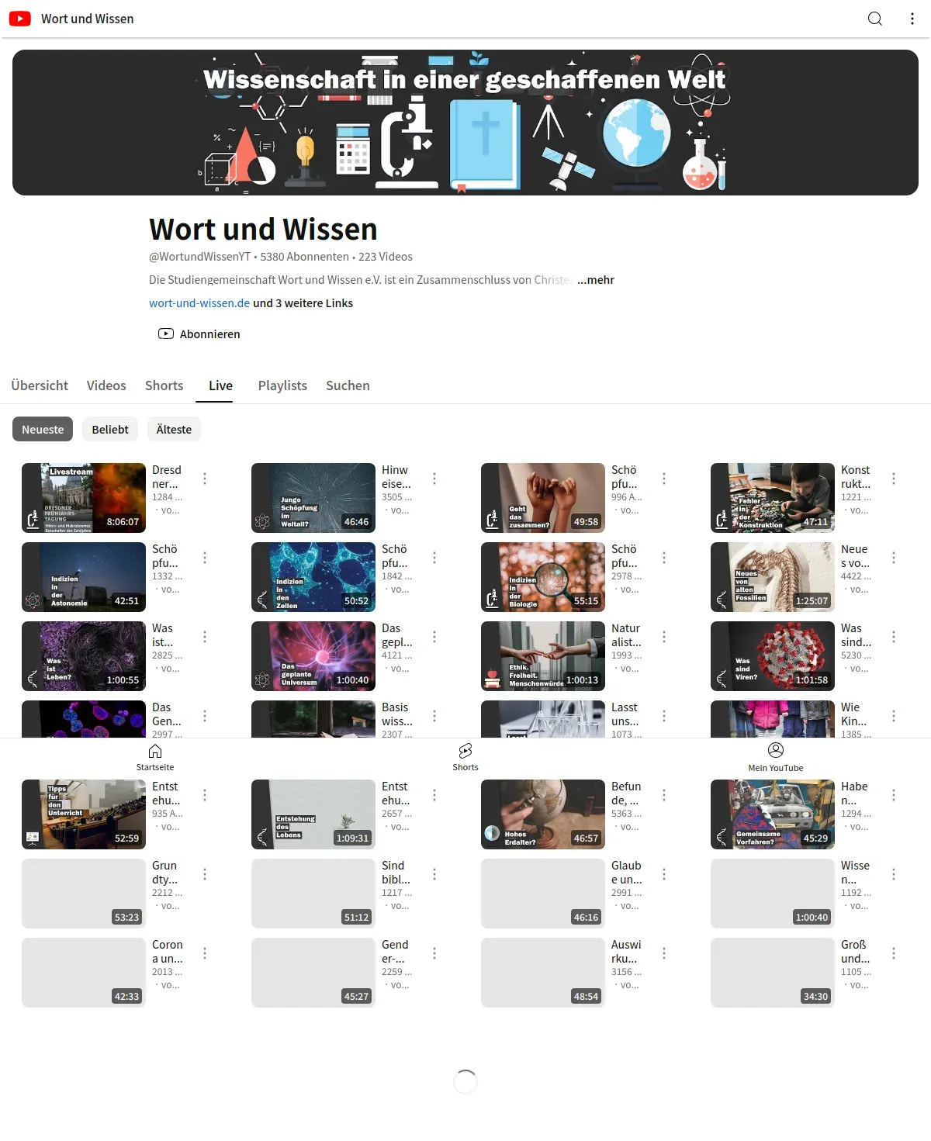Open options for Was sind Viren video
This screenshot has height=1141, width=931.
click(x=894, y=637)
